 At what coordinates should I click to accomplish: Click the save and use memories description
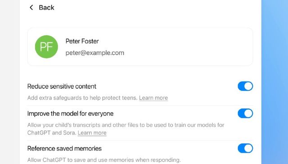coord(104,160)
